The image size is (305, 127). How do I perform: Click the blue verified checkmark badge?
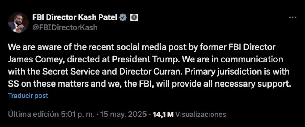tap(123, 18)
